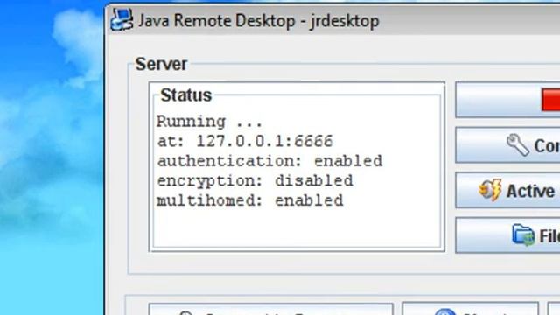Click 'encryption: disabled' status line

[x=255, y=181]
